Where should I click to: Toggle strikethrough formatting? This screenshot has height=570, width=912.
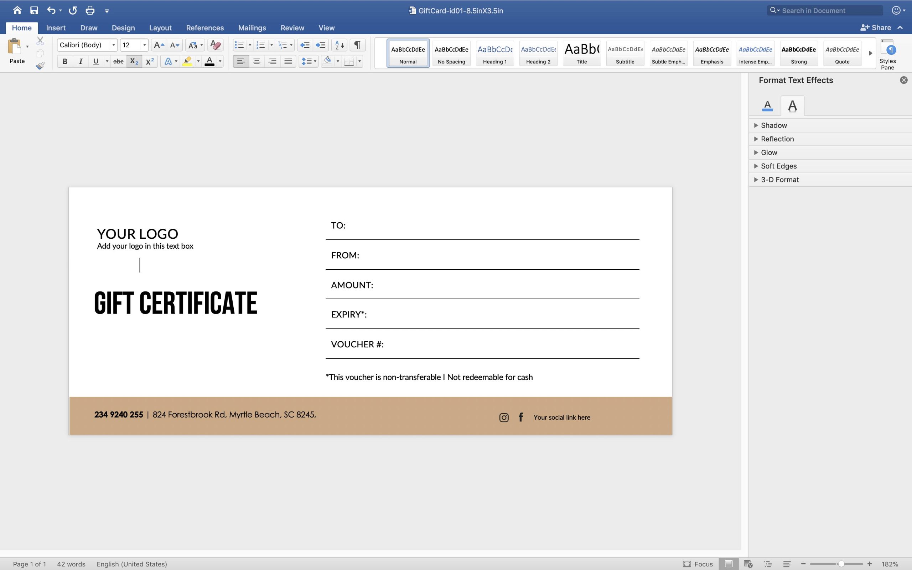pyautogui.click(x=118, y=61)
